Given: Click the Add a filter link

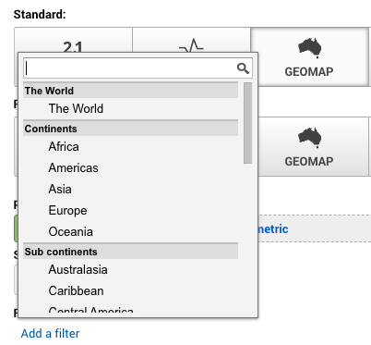Looking at the screenshot, I should (50, 333).
